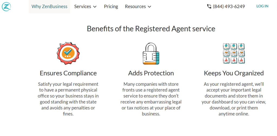Click the store fronts description paragraph
The image size is (277, 136).
[x=151, y=99]
